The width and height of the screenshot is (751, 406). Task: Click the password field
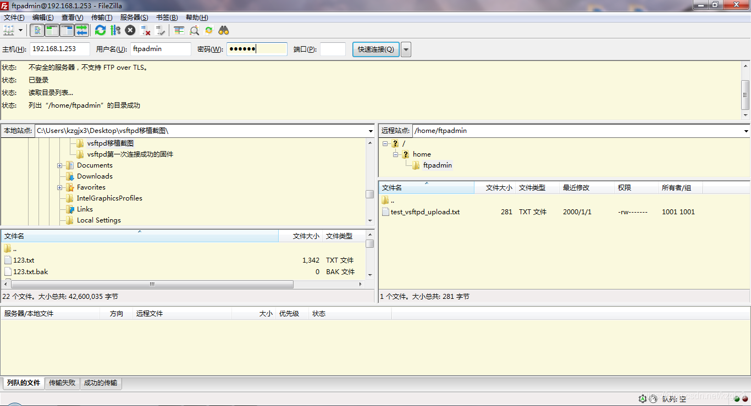(257, 49)
